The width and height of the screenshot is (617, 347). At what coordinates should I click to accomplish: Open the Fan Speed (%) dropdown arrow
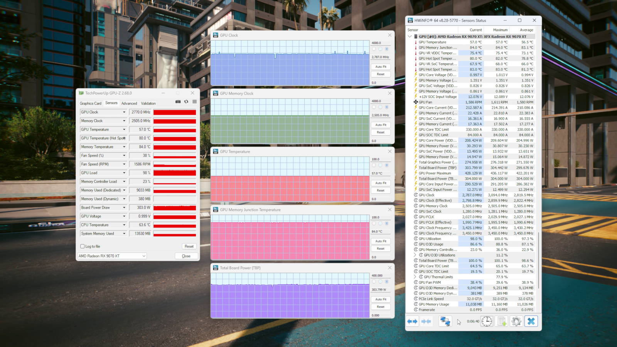click(124, 155)
